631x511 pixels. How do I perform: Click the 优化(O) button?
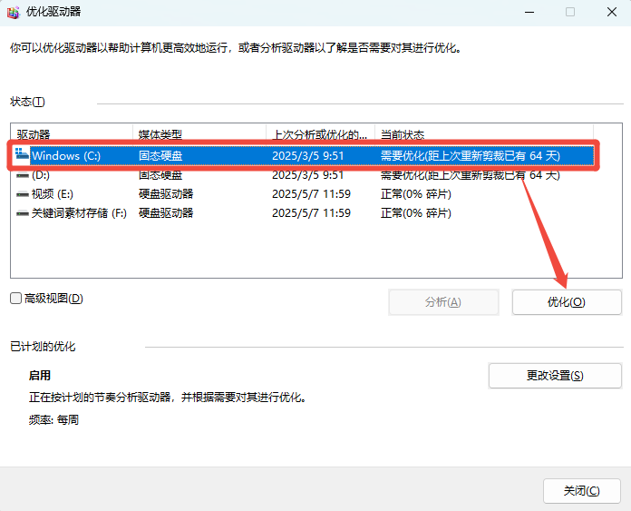coord(567,302)
